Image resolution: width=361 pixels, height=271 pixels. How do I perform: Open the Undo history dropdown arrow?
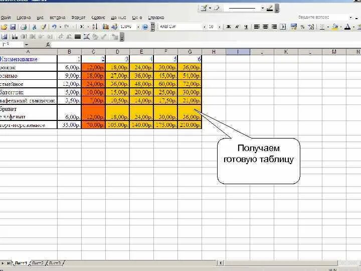[x=60, y=27]
